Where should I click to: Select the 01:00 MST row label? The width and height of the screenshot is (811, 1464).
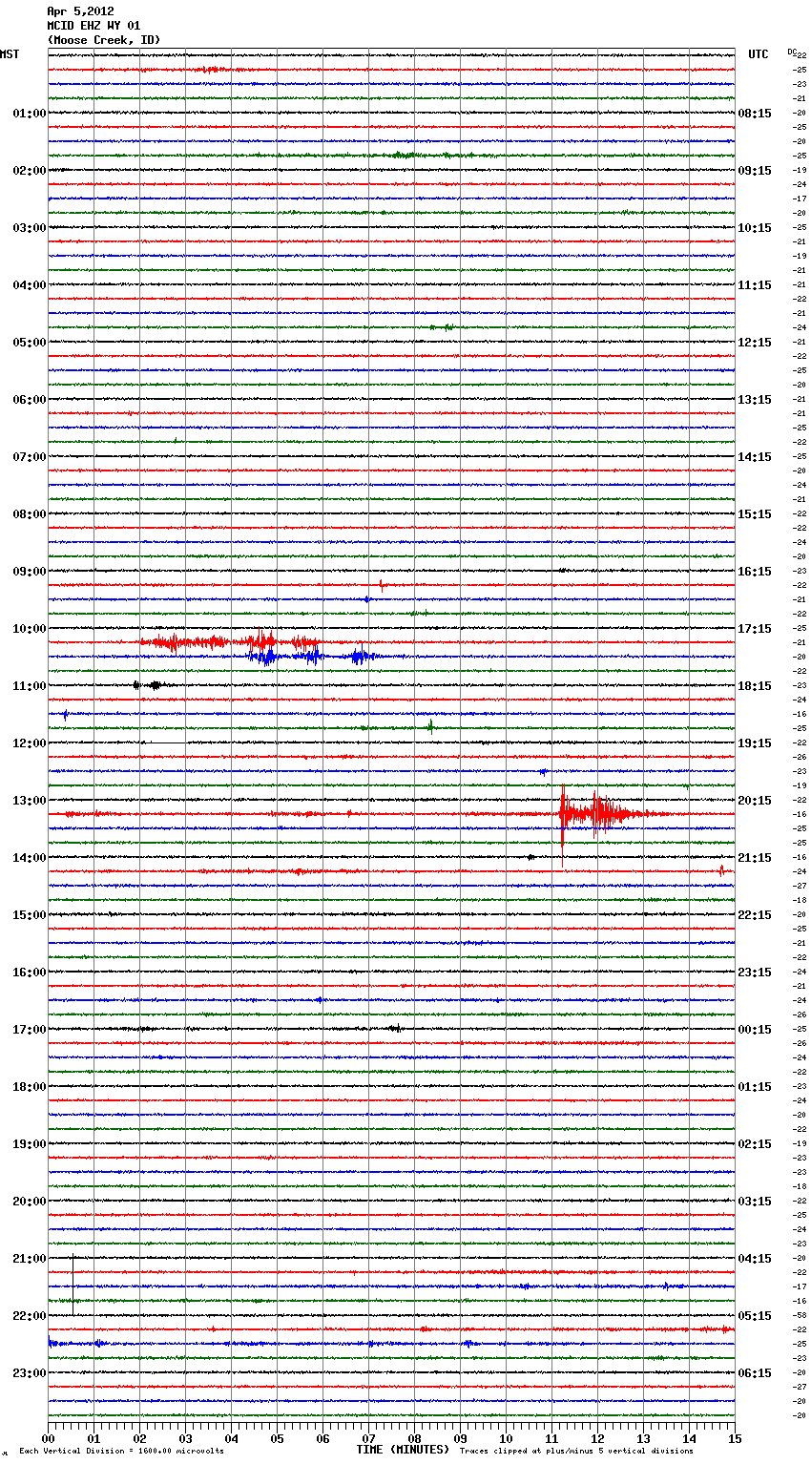(x=30, y=114)
